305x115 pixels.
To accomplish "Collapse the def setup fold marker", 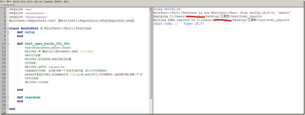I will click(8, 32).
